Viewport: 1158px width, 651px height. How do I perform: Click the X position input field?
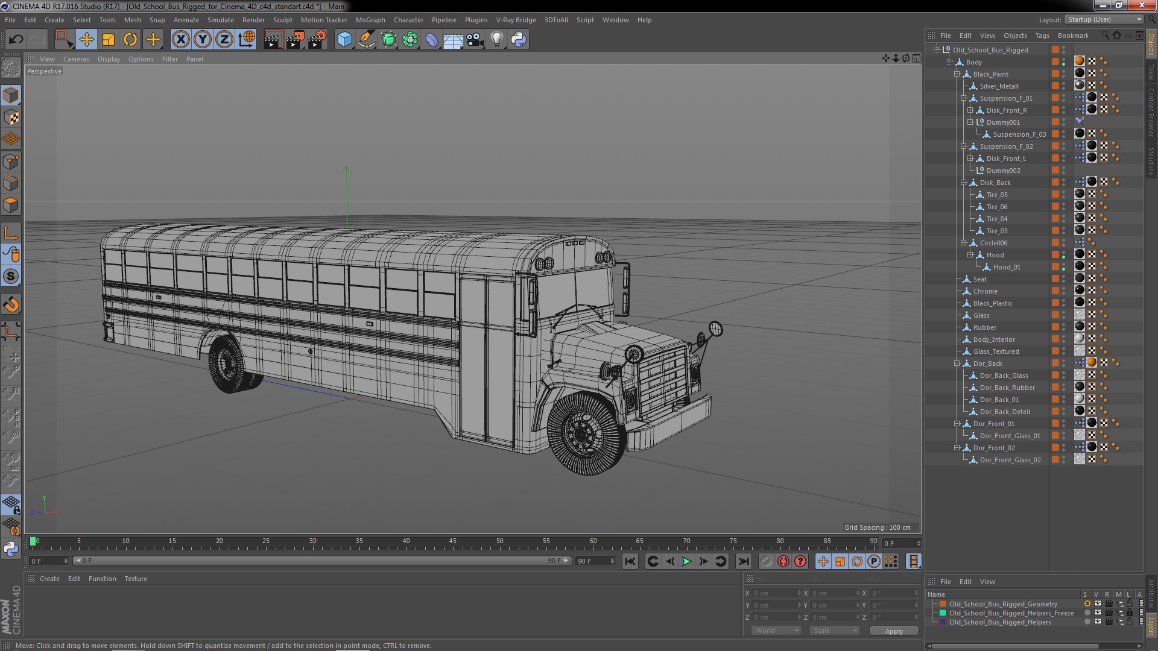(777, 593)
